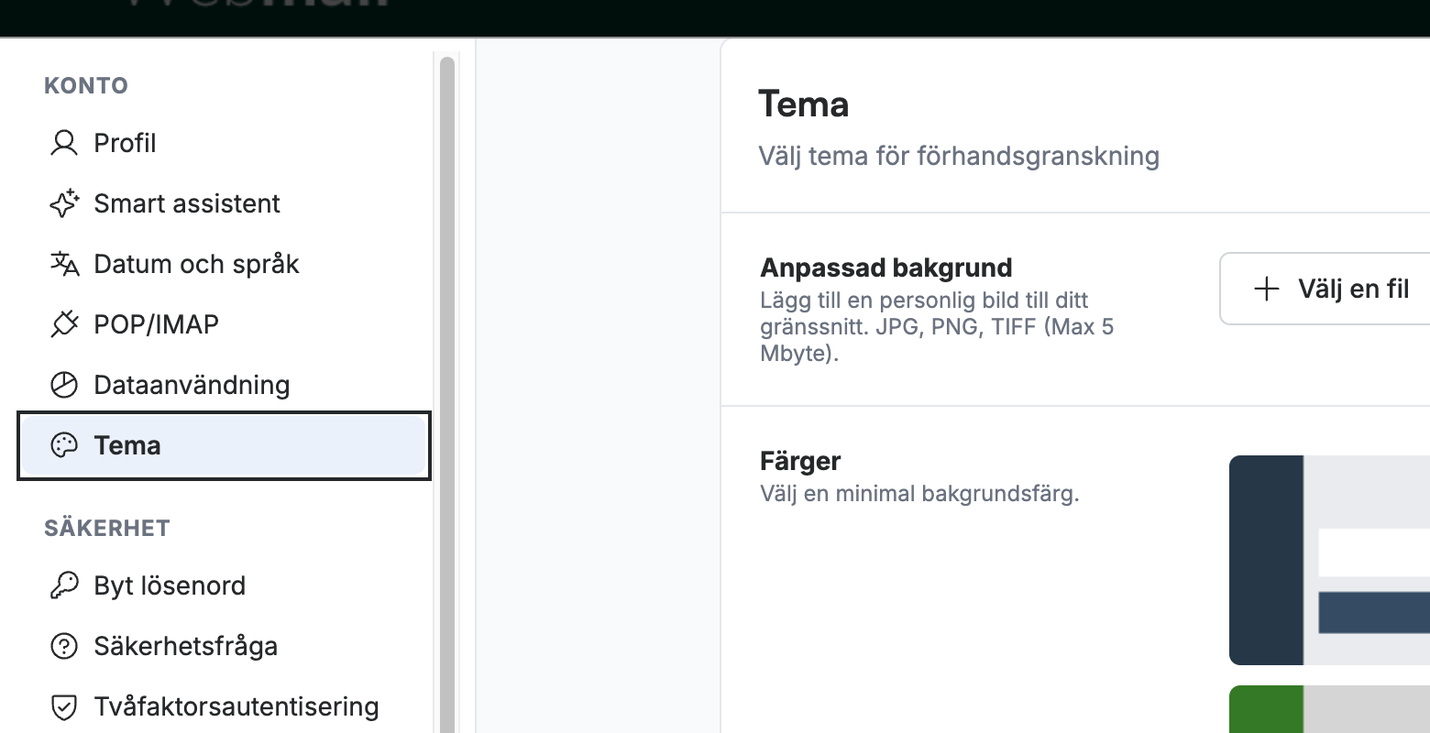Click the Säkerhetsfråga question mark icon
The image size is (1430, 733).
[64, 646]
